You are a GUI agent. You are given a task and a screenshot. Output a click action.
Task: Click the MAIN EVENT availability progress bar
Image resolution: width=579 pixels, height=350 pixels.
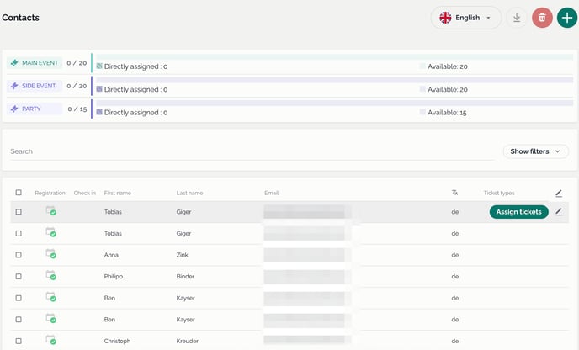click(335, 57)
